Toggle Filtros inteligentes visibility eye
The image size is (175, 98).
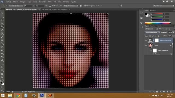click(x=151, y=50)
